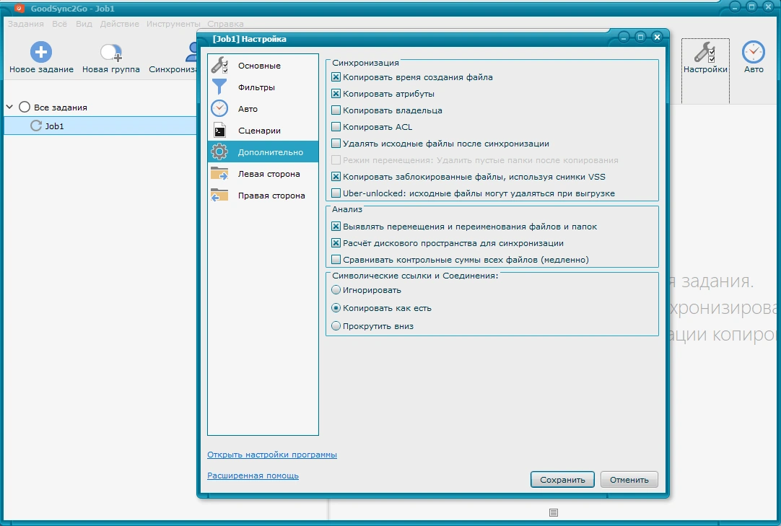Open Левая сторона settings section
This screenshot has height=526, width=781.
263,174
